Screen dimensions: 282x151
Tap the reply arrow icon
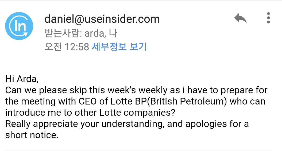[240, 18]
